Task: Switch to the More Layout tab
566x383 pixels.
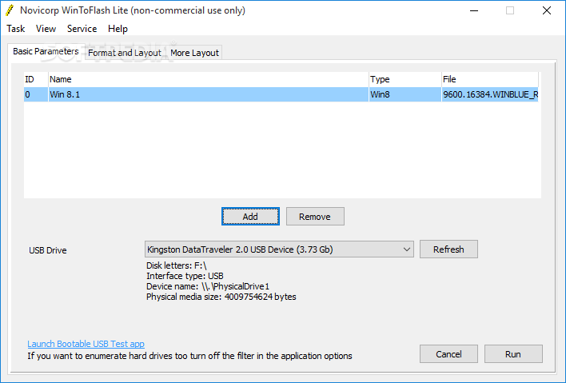Action: click(194, 53)
